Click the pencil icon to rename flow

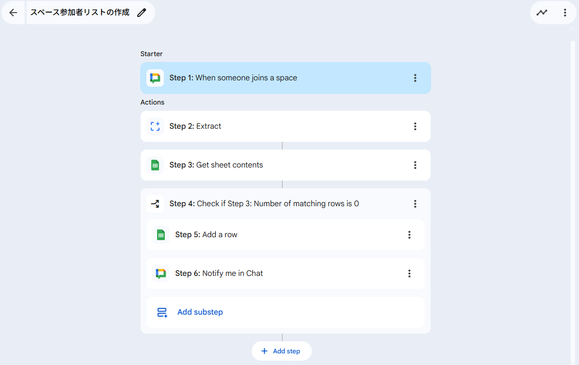(x=141, y=13)
